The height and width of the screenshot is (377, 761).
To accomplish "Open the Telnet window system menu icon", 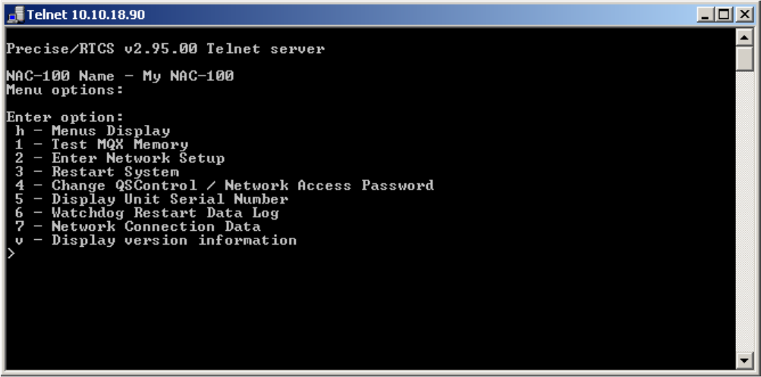I will point(15,14).
